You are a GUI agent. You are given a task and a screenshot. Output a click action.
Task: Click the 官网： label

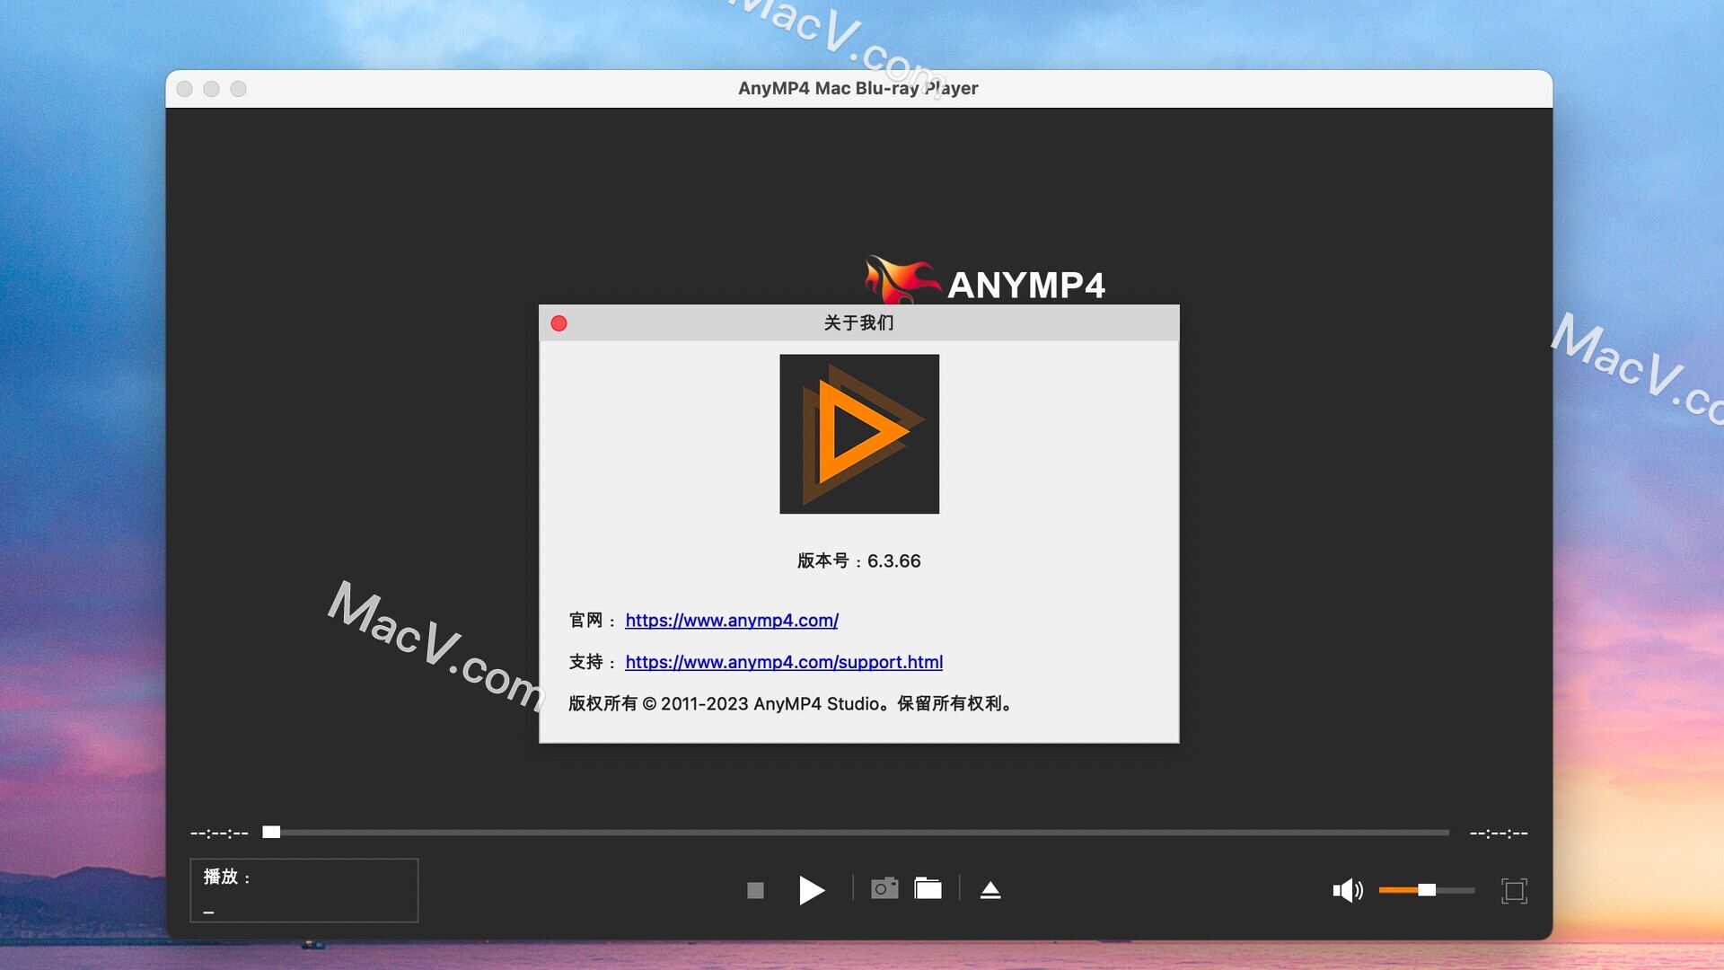(x=593, y=620)
